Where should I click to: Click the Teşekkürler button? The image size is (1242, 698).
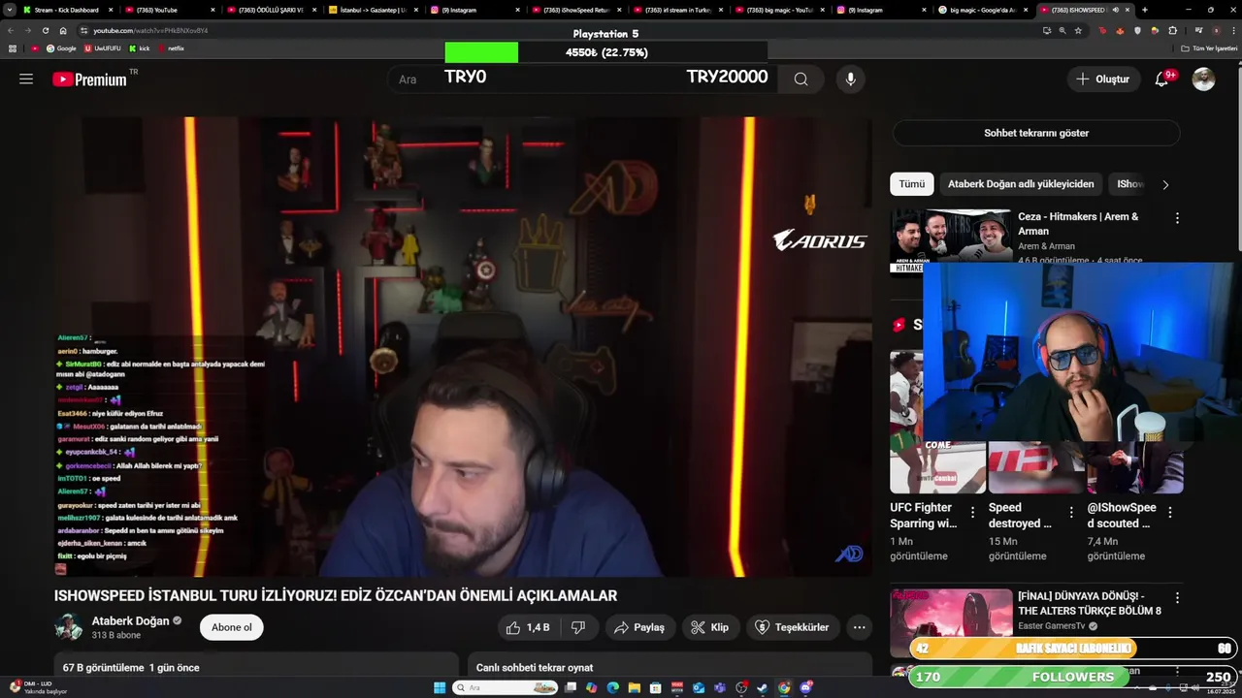[x=792, y=627]
